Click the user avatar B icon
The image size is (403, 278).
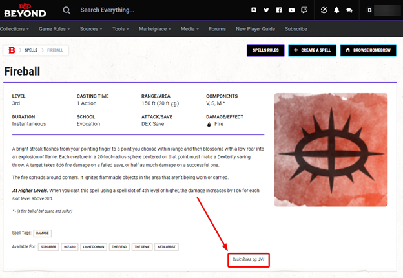(x=369, y=10)
